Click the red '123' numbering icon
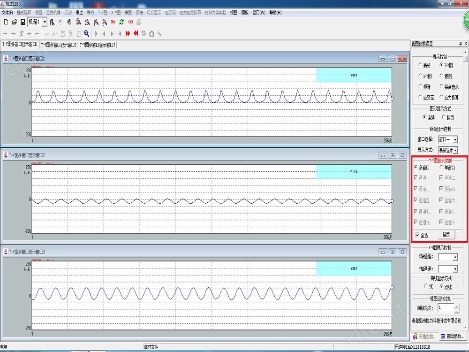Screen dimensions: 469x352 [x=130, y=22]
